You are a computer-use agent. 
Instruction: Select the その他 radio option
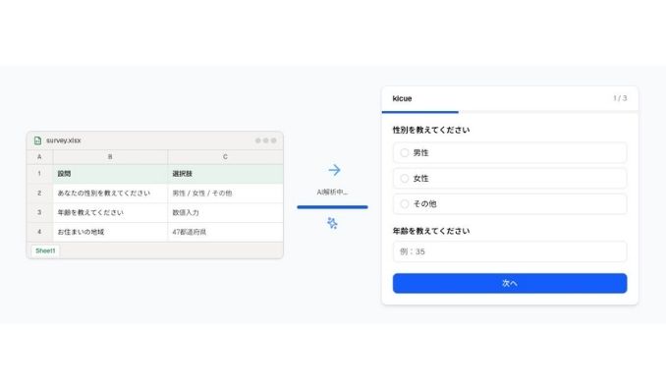pos(510,204)
